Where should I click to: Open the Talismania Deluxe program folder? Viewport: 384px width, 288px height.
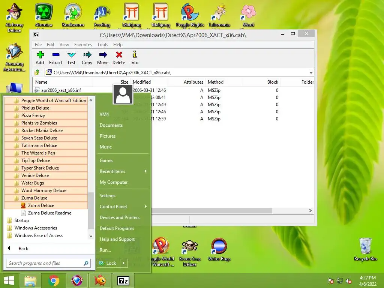coord(46,145)
